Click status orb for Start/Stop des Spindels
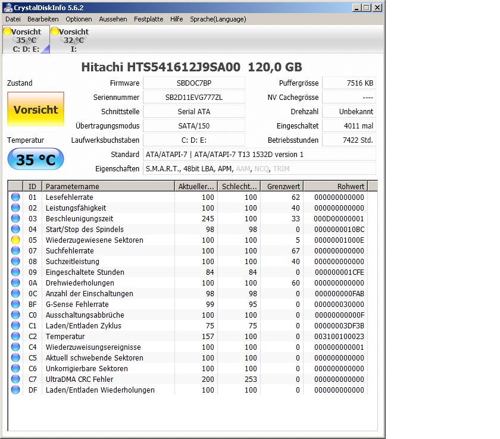Viewport: 500px width, 439px height. 15,229
